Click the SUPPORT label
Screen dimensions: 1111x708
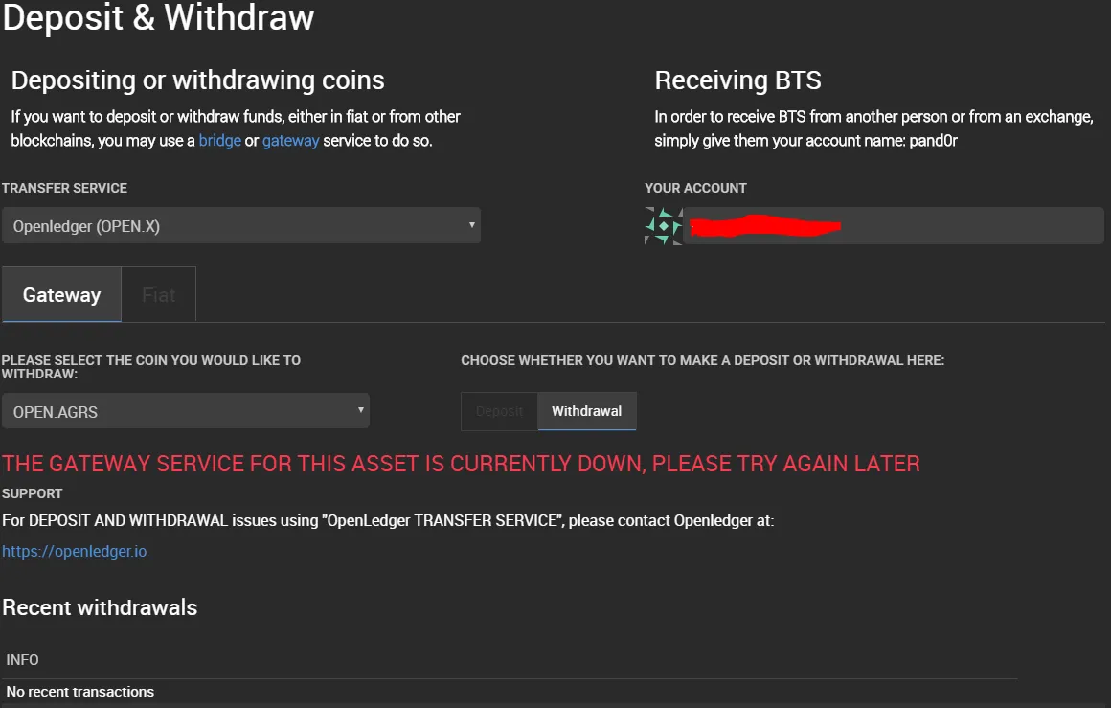click(x=33, y=493)
